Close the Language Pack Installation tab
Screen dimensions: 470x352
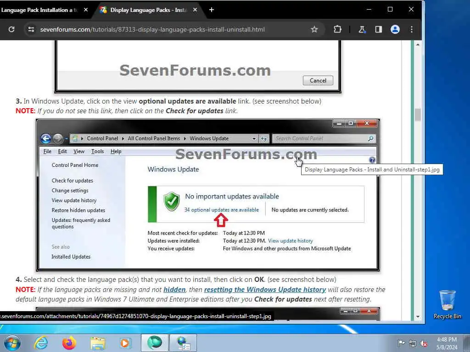pos(86,10)
